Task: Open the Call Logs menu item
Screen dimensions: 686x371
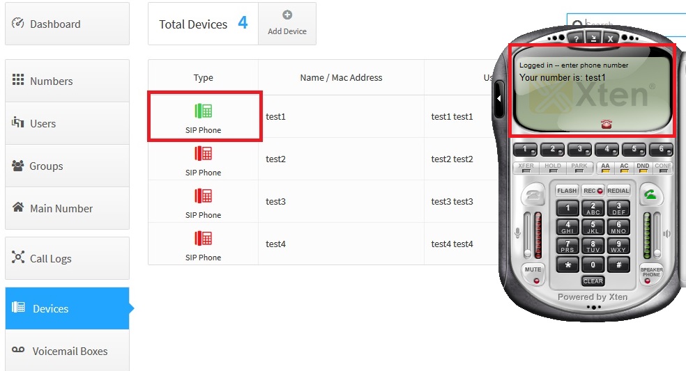Action: [x=50, y=258]
